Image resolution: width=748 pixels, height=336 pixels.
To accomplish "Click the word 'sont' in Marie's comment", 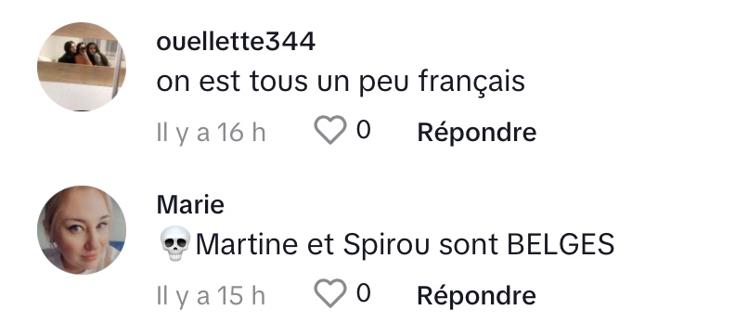I will [469, 245].
